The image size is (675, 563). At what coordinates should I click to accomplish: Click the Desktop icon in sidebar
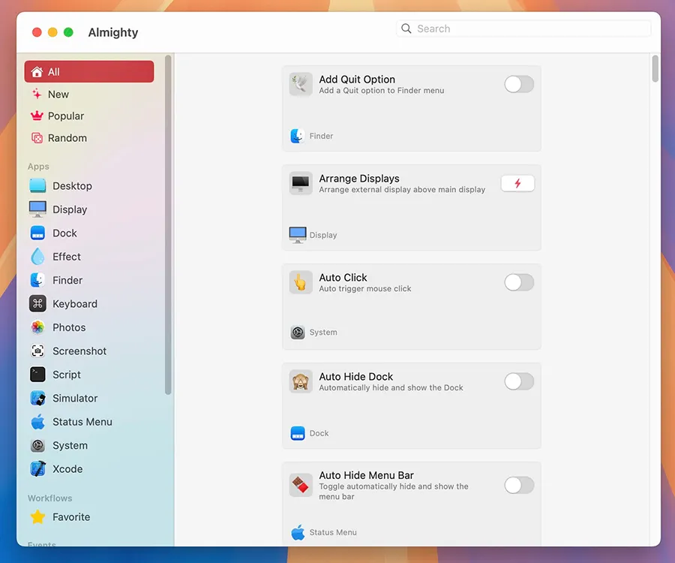coord(37,186)
